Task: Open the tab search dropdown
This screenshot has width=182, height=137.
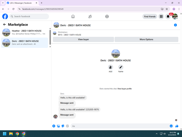Action: 3,3
